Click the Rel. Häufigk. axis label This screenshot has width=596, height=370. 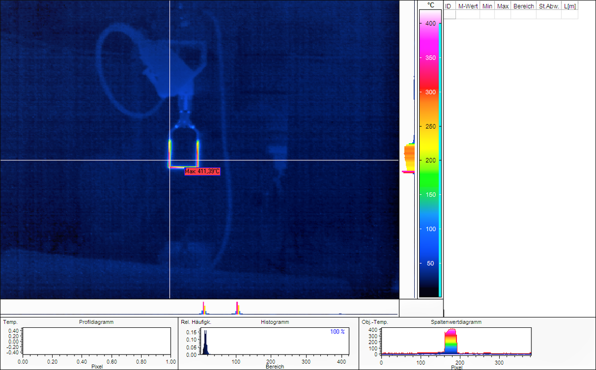pyautogui.click(x=196, y=322)
